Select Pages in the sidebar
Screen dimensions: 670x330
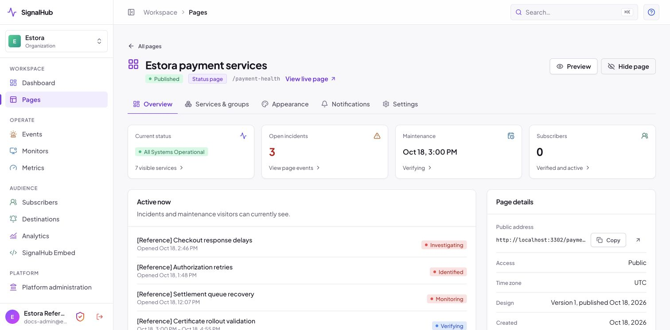[x=56, y=100]
